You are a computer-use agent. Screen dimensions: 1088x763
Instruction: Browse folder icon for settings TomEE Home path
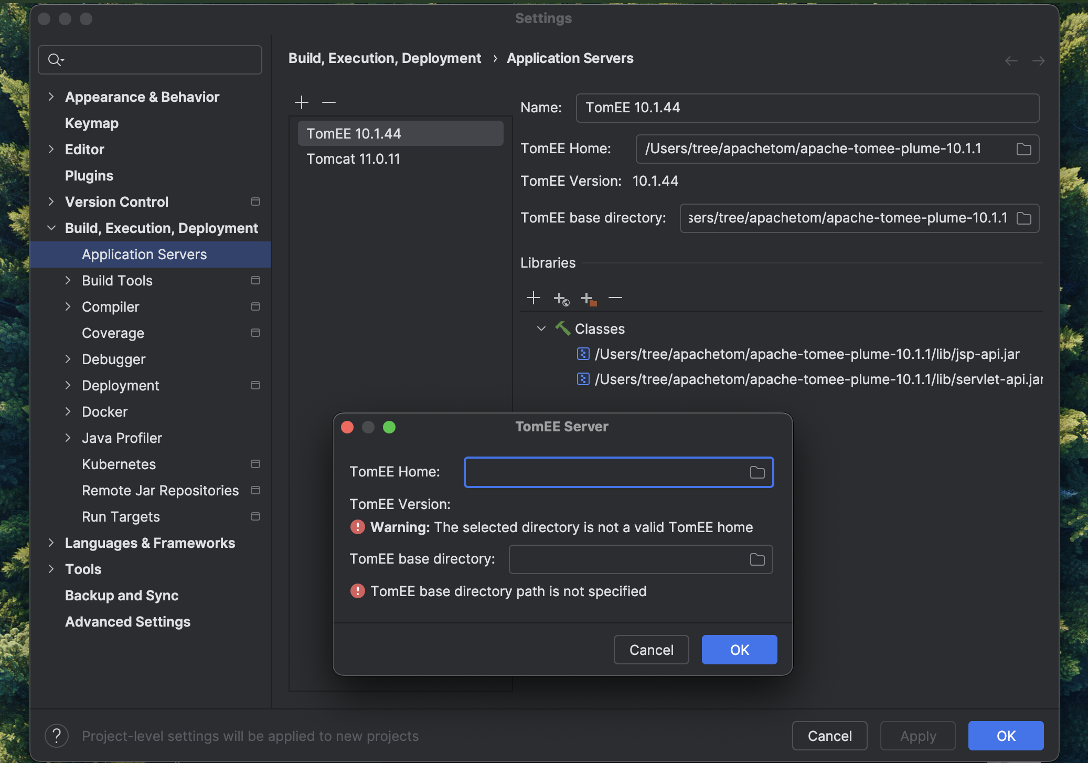click(x=1023, y=149)
